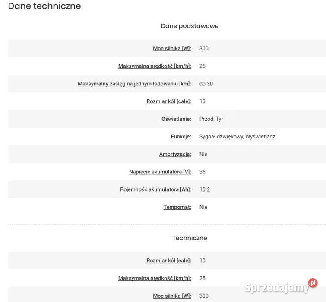Click 'Rozmiar kół [cale]' in the Techniczne section
The image size is (326, 302).
[x=169, y=261]
